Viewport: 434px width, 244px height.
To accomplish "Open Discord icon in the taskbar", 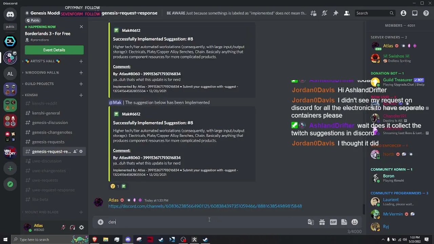I will point(128,240).
